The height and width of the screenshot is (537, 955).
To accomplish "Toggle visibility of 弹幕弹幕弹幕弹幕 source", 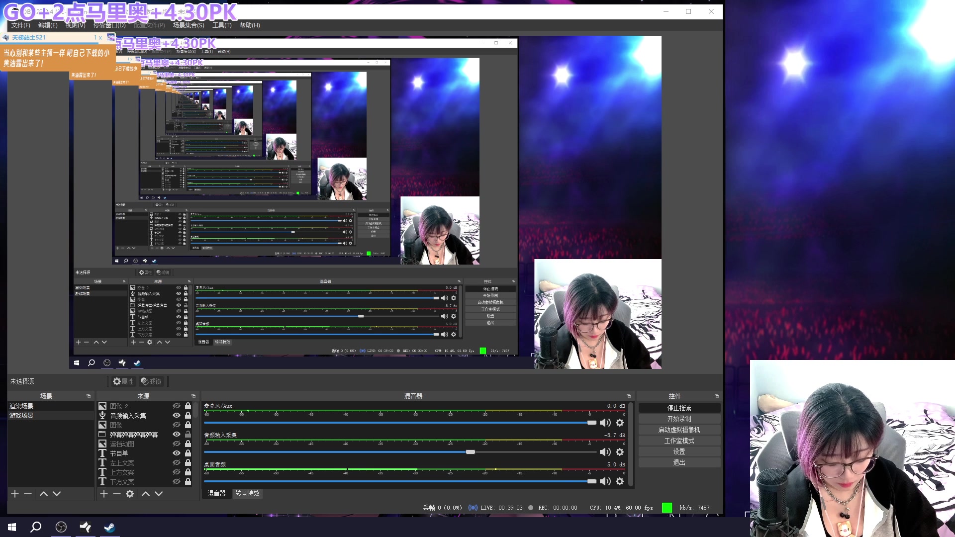I will coord(176,434).
